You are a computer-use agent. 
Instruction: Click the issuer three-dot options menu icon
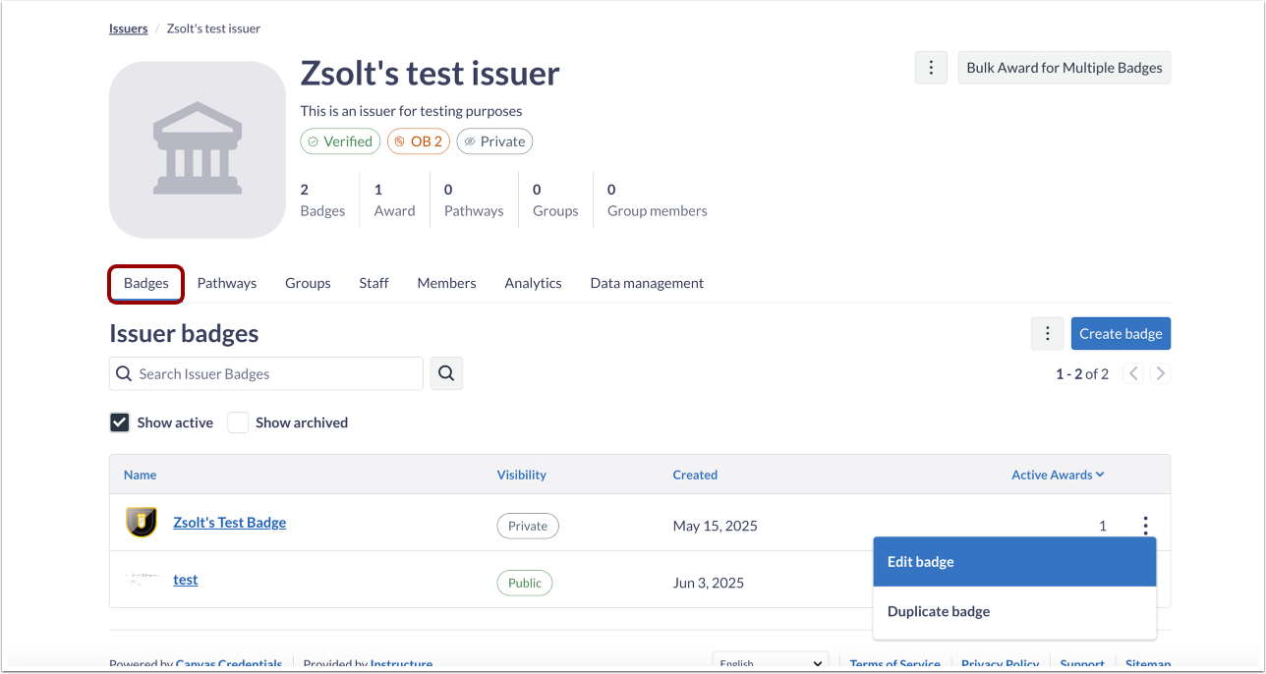931,68
